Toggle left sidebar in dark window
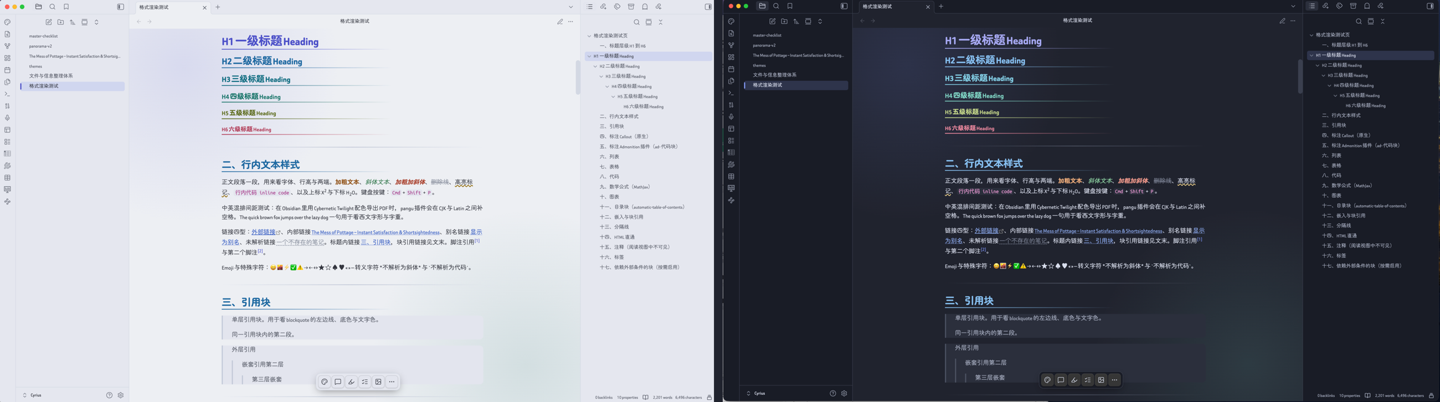 [844, 7]
